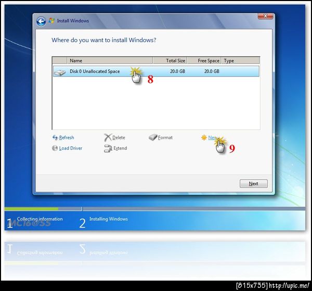The width and height of the screenshot is (312, 291).
Task: Sort by the Total Size column header
Action: [170, 60]
